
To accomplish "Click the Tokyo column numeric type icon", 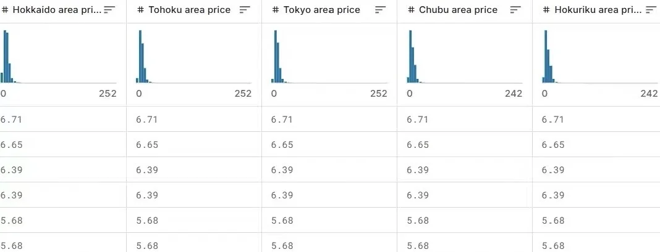I will click(x=276, y=10).
